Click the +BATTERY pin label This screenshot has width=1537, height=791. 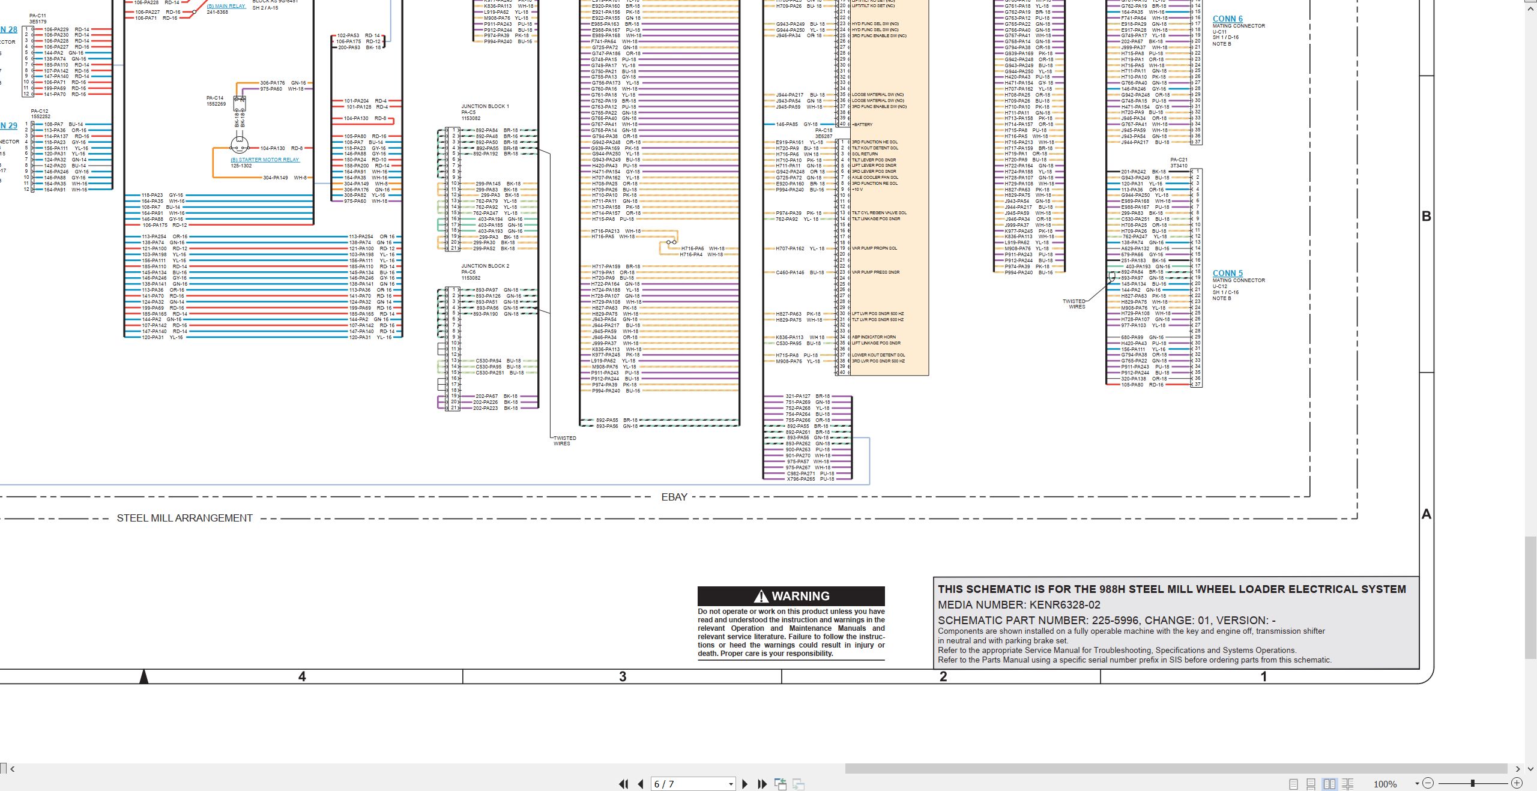pos(862,124)
